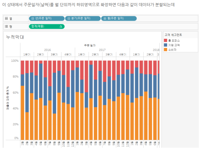Select the 2분기 header under 2018
Screen dimensions: 200x156
click(150, 55)
